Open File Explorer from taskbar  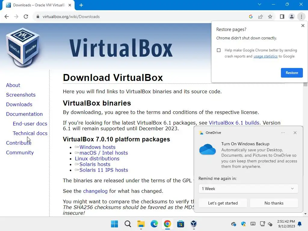(141, 224)
